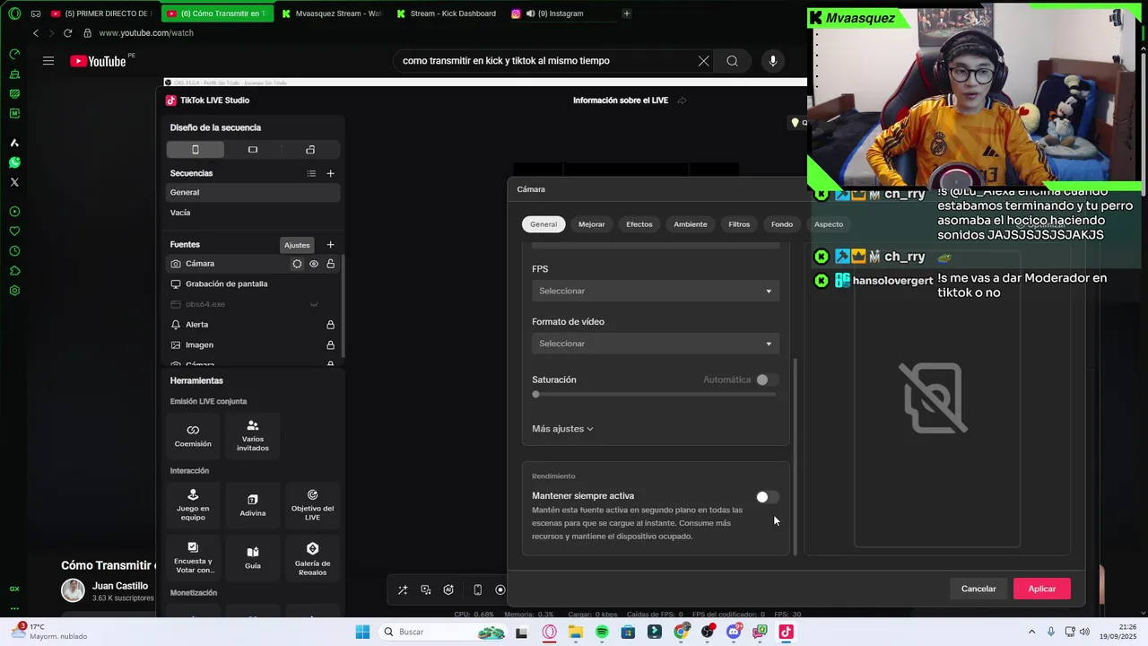Click the Fuentes list scrollbar
Screen dimensions: 1148x646
point(342,305)
